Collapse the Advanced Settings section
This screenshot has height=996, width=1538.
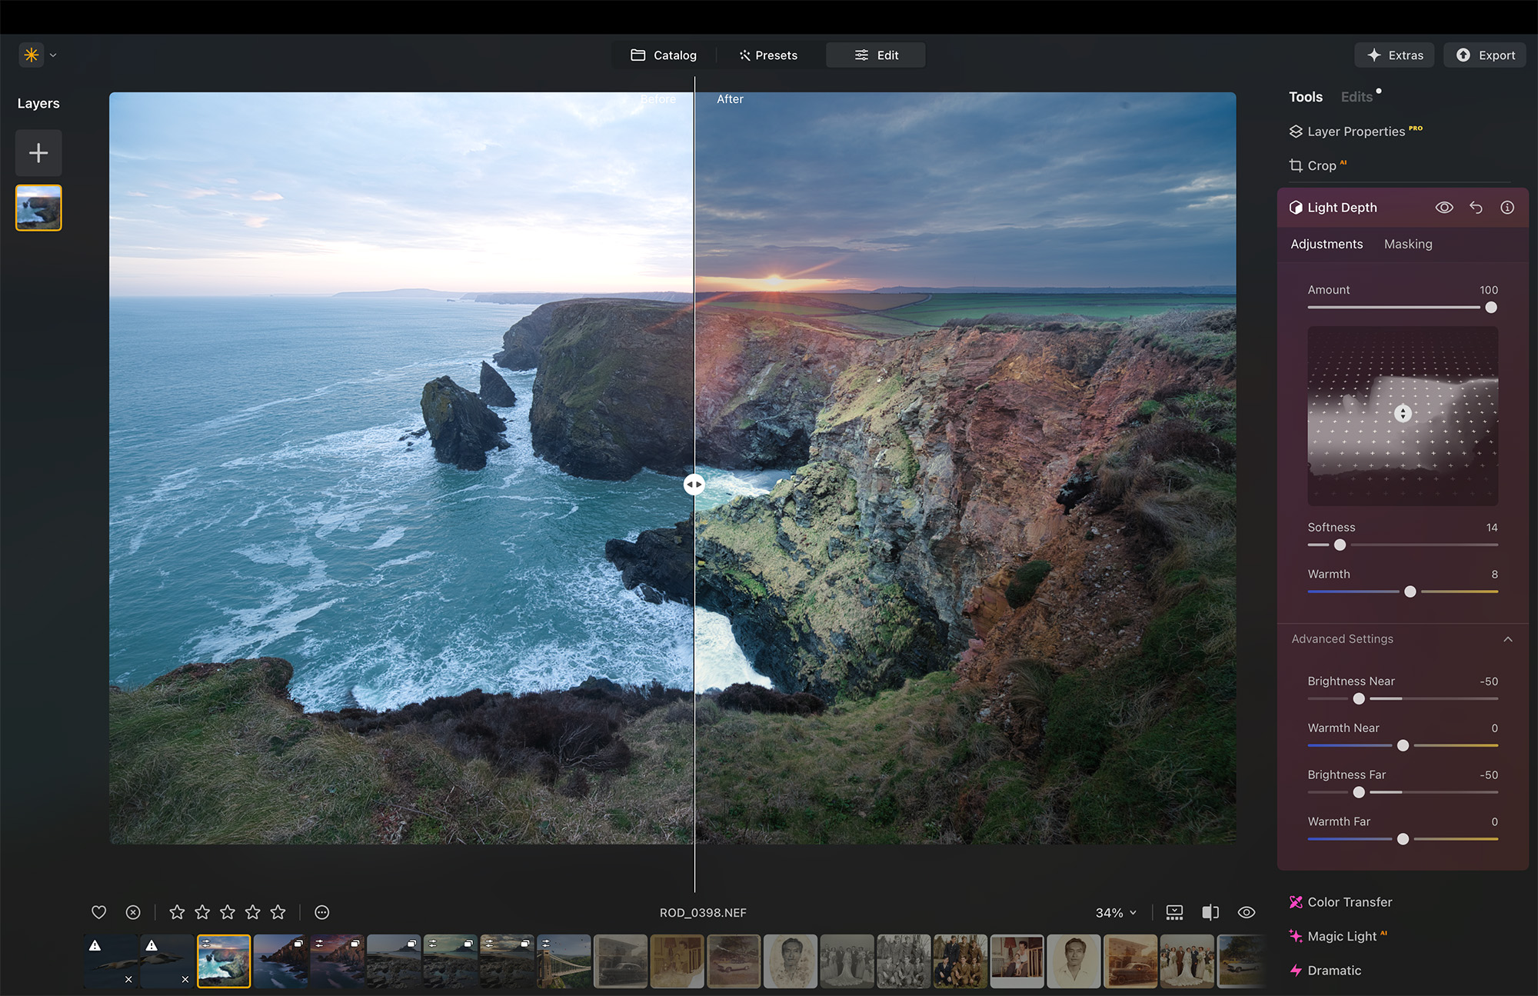point(1507,639)
